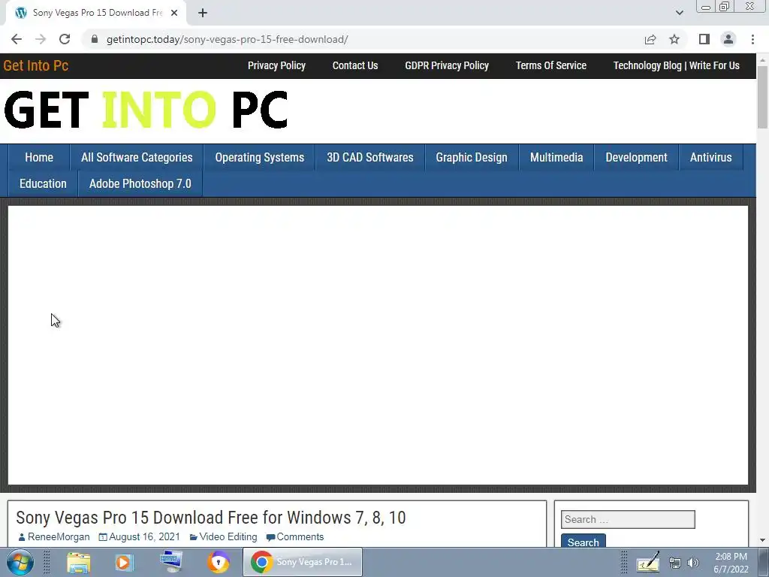This screenshot has width=769, height=577.
Task: Open the 3D CAD Softwares menu
Action: (x=370, y=158)
